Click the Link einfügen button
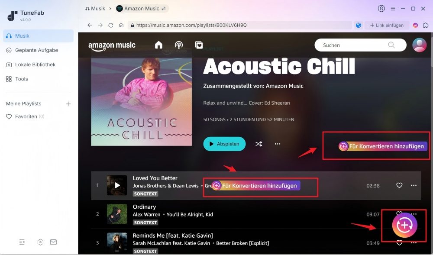The image size is (433, 255). [x=387, y=25]
